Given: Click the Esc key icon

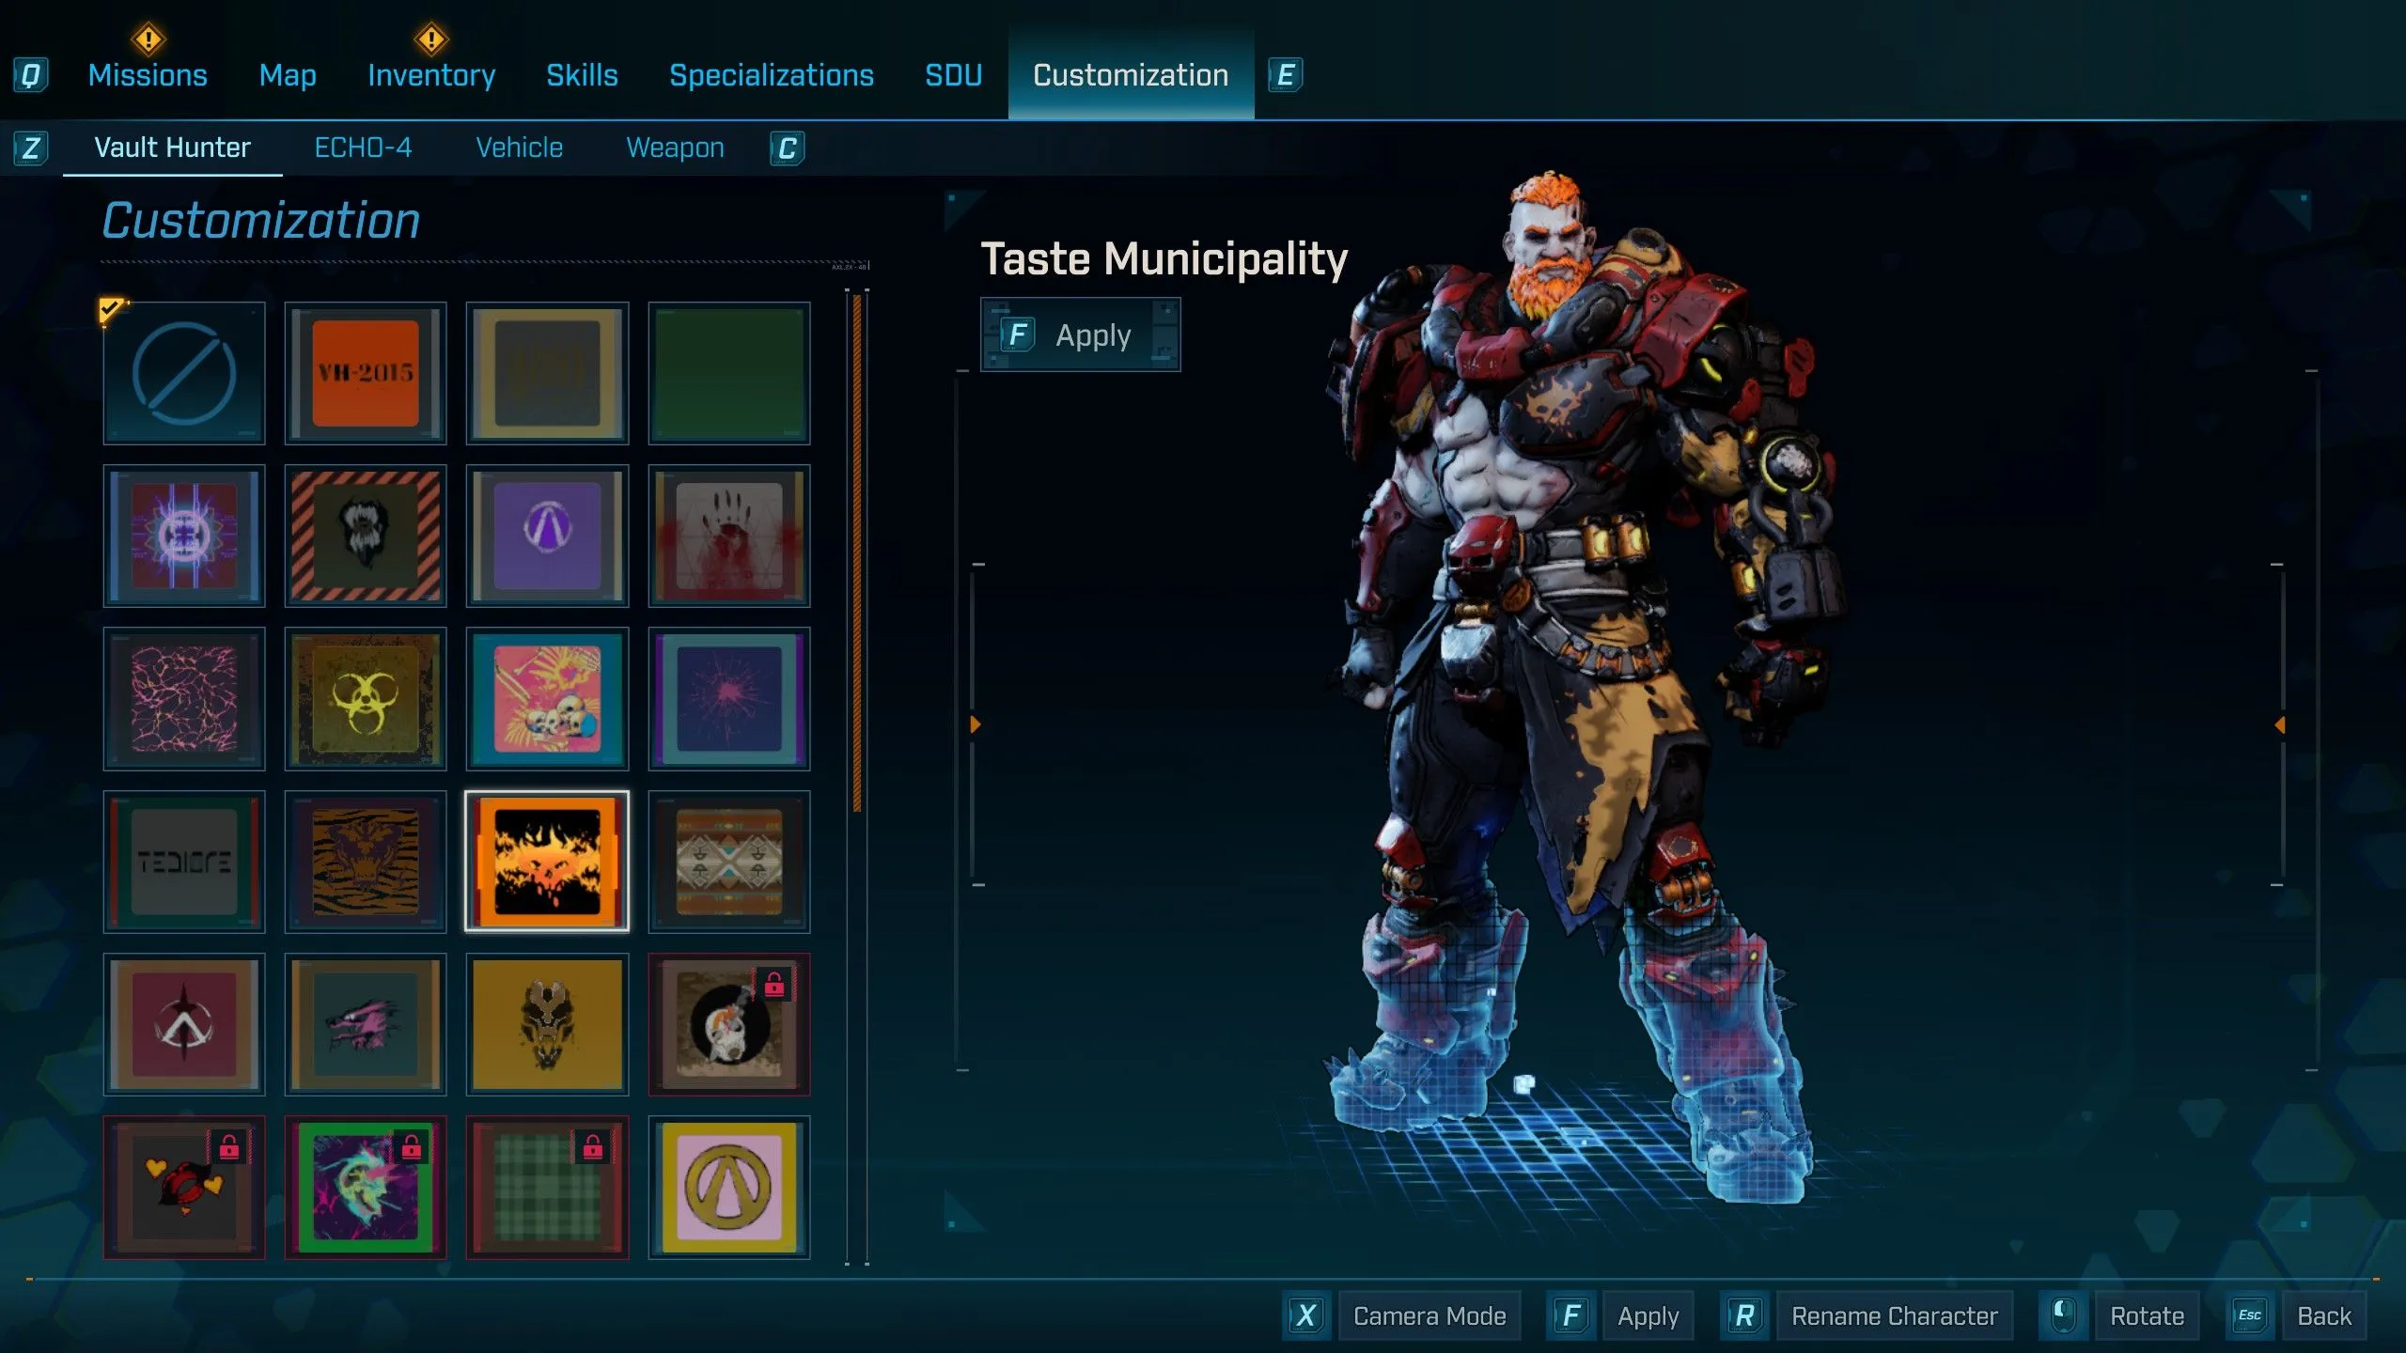Looking at the screenshot, I should (2250, 1315).
